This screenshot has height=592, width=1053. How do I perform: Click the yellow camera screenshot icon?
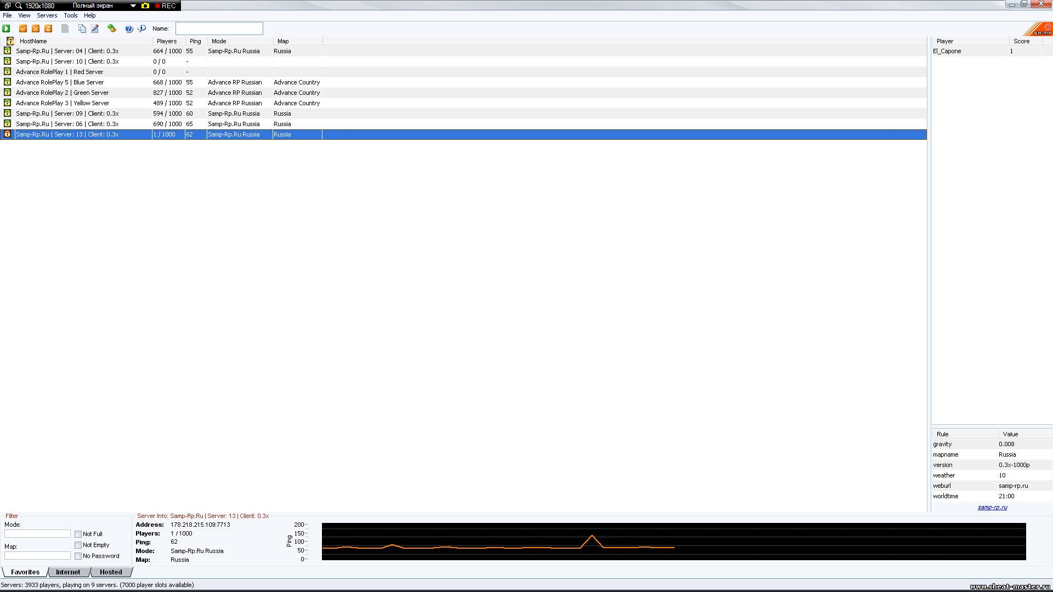(145, 5)
